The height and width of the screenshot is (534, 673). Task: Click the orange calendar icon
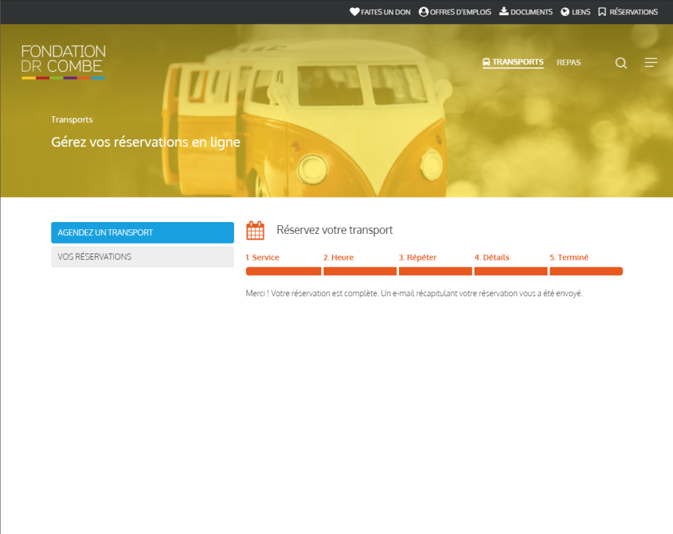256,231
